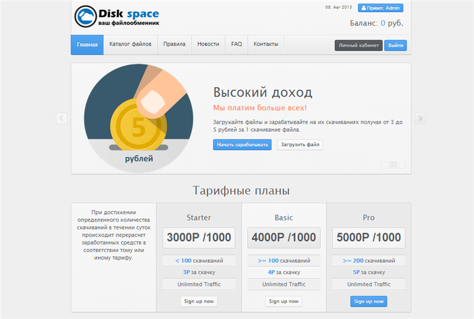
Task: Click Мы платим больше всех! text
Action: (x=260, y=108)
